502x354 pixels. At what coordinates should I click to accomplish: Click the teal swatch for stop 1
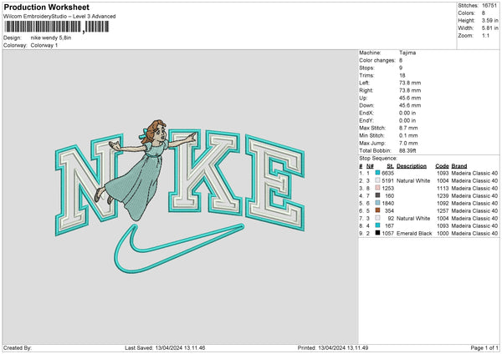point(378,172)
